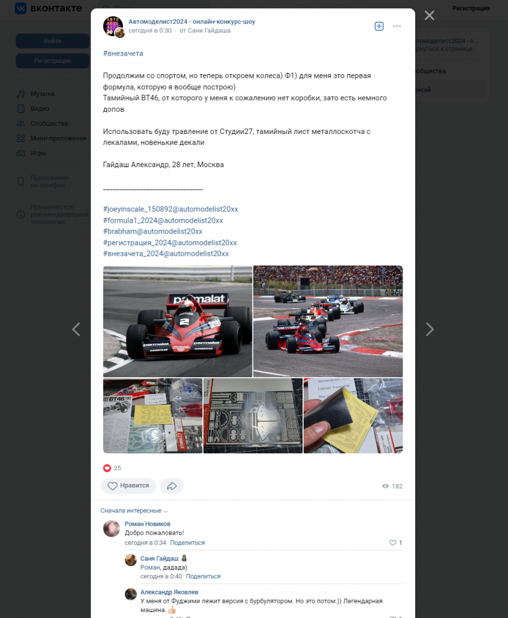Open the #brabham@automodelist20xx hashtag link

coord(152,231)
